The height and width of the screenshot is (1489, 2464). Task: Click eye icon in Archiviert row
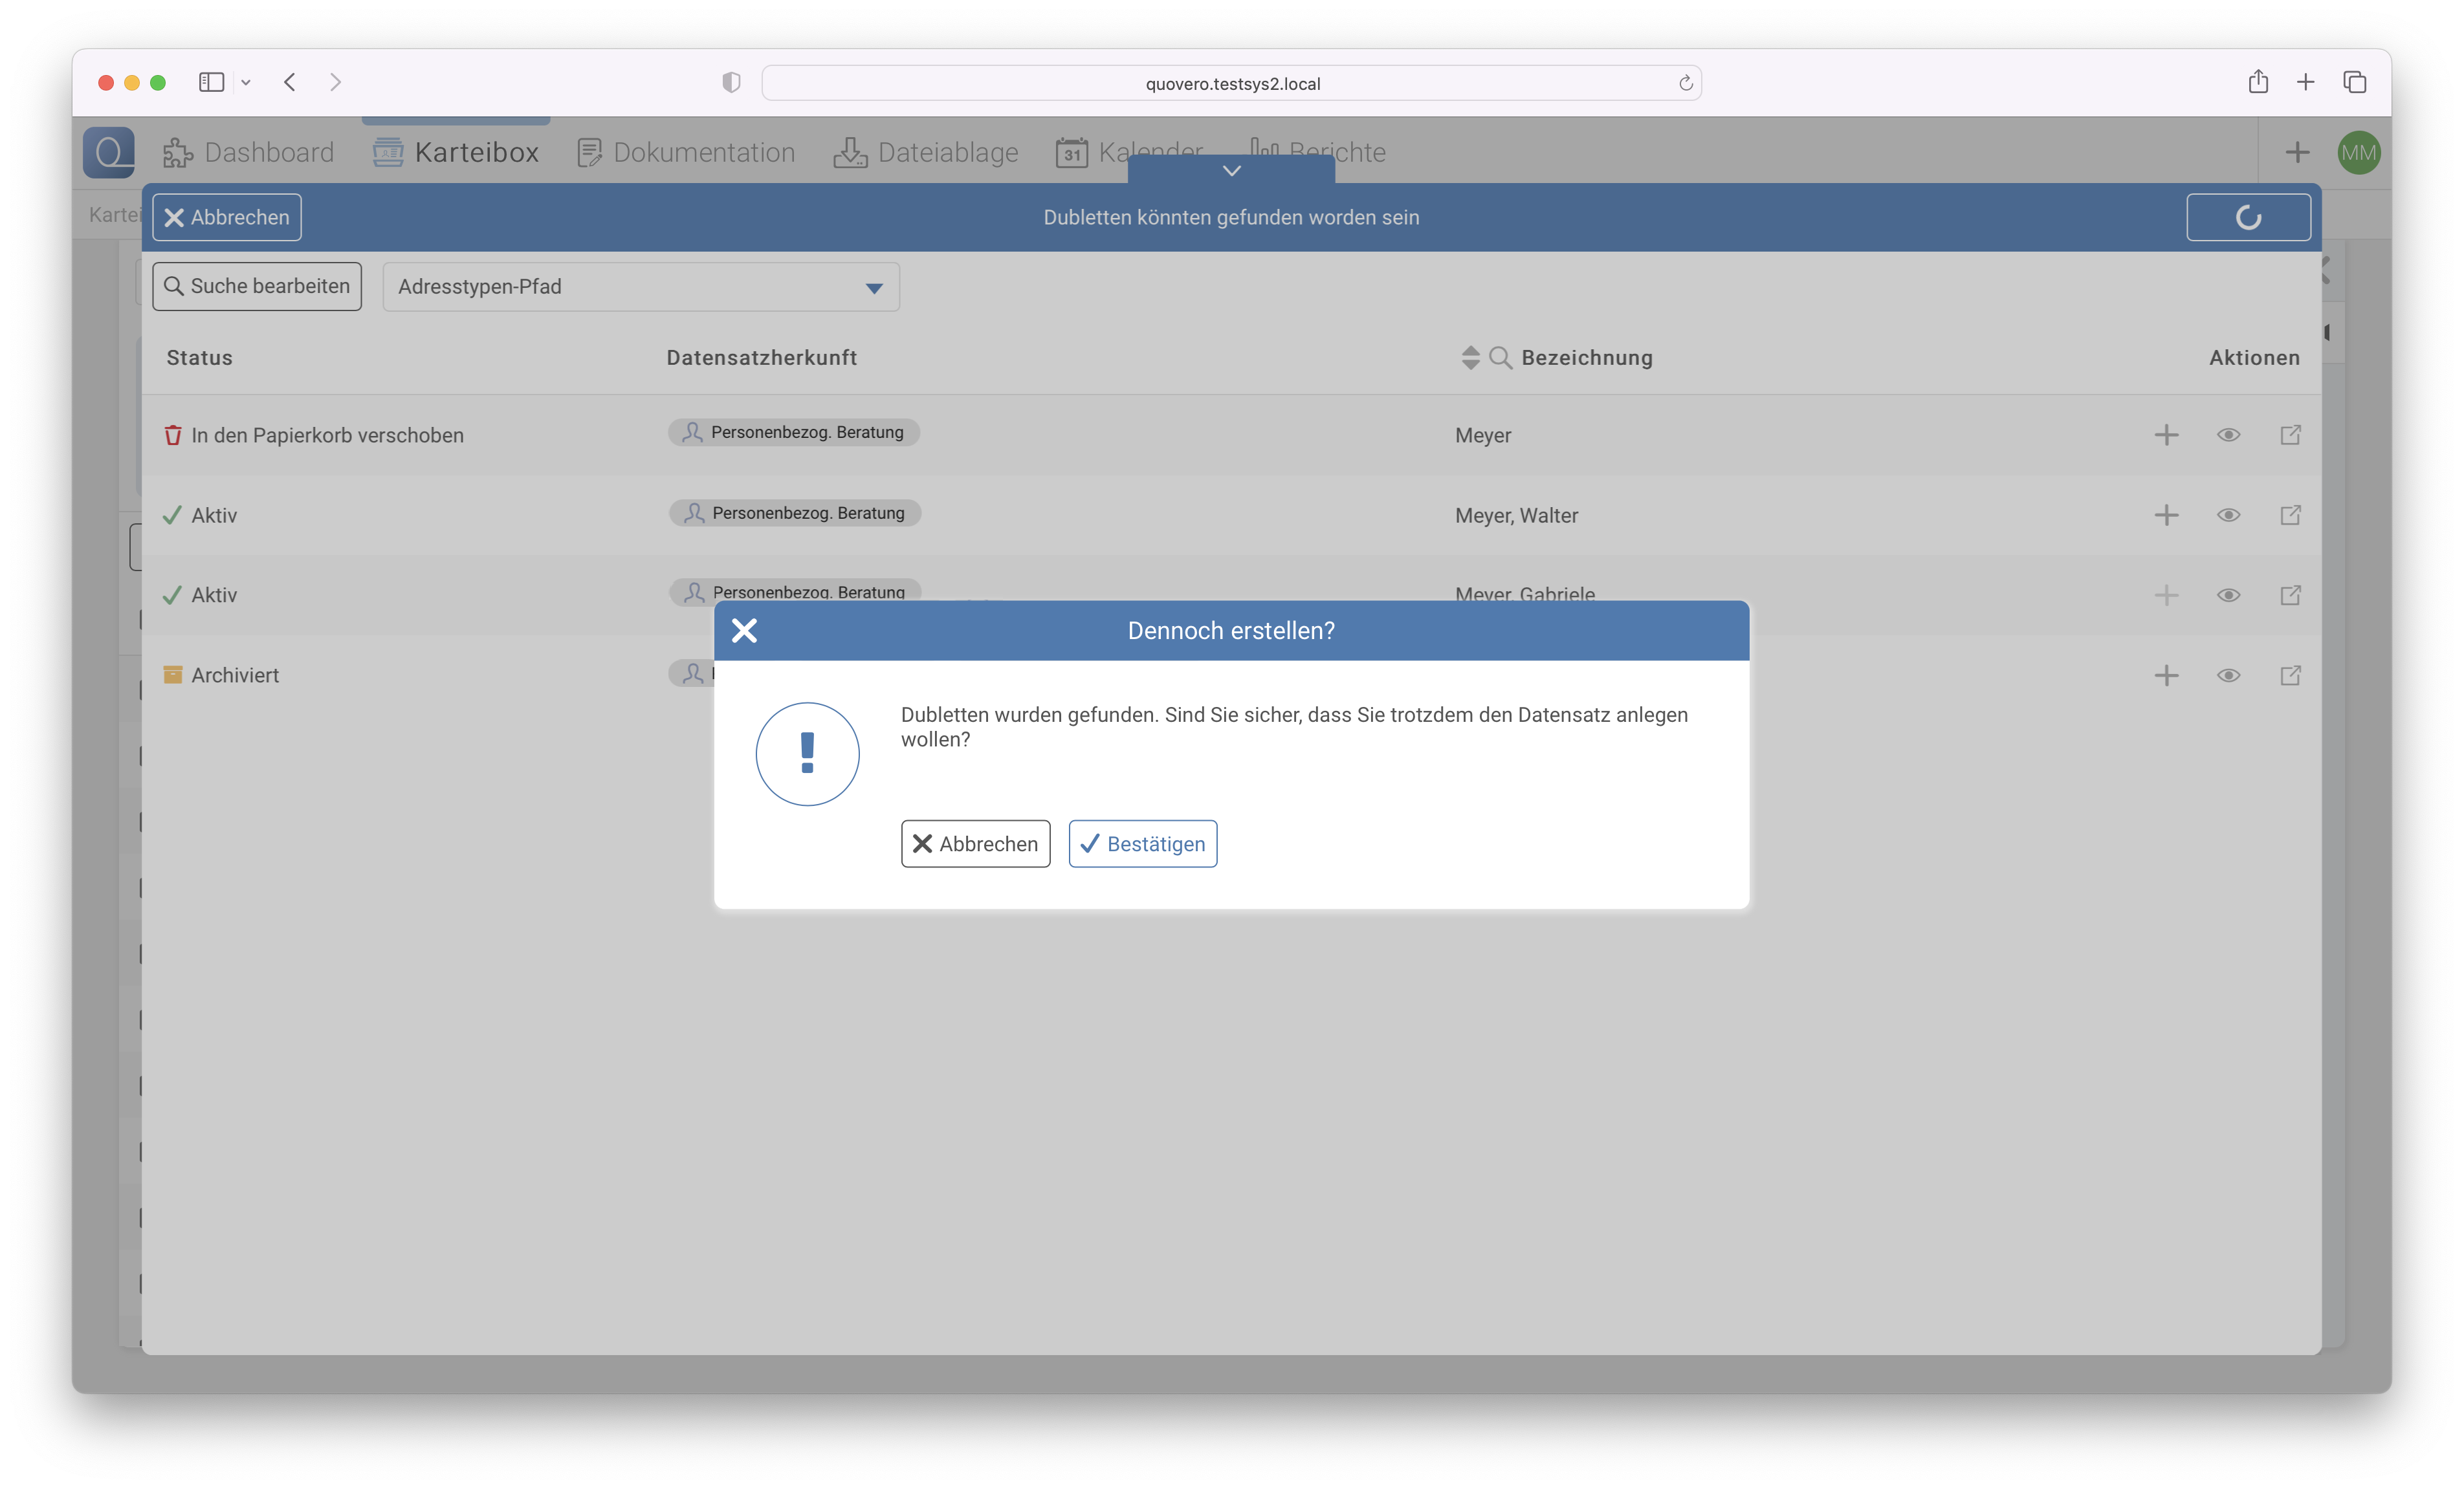click(2228, 675)
